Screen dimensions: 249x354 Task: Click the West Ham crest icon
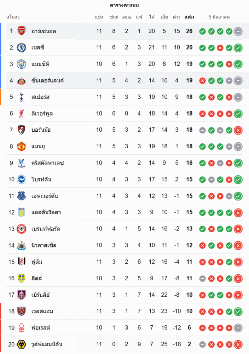click(22, 311)
